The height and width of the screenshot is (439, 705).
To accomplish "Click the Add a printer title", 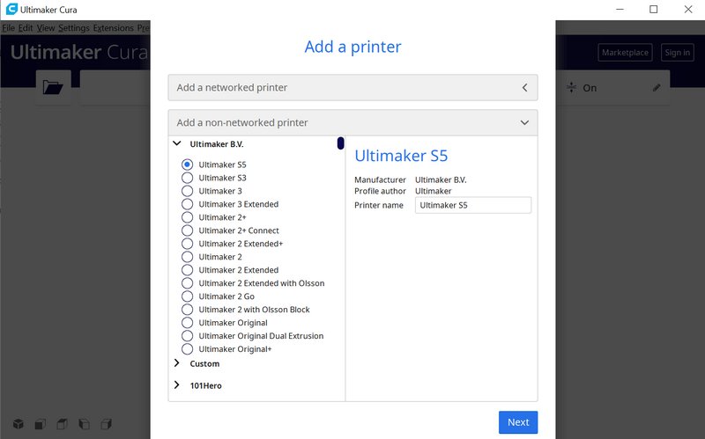I will point(352,47).
